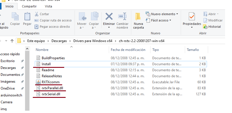Click Executable Jar File type cell
Screen dimensions: 232x113
[166, 82]
